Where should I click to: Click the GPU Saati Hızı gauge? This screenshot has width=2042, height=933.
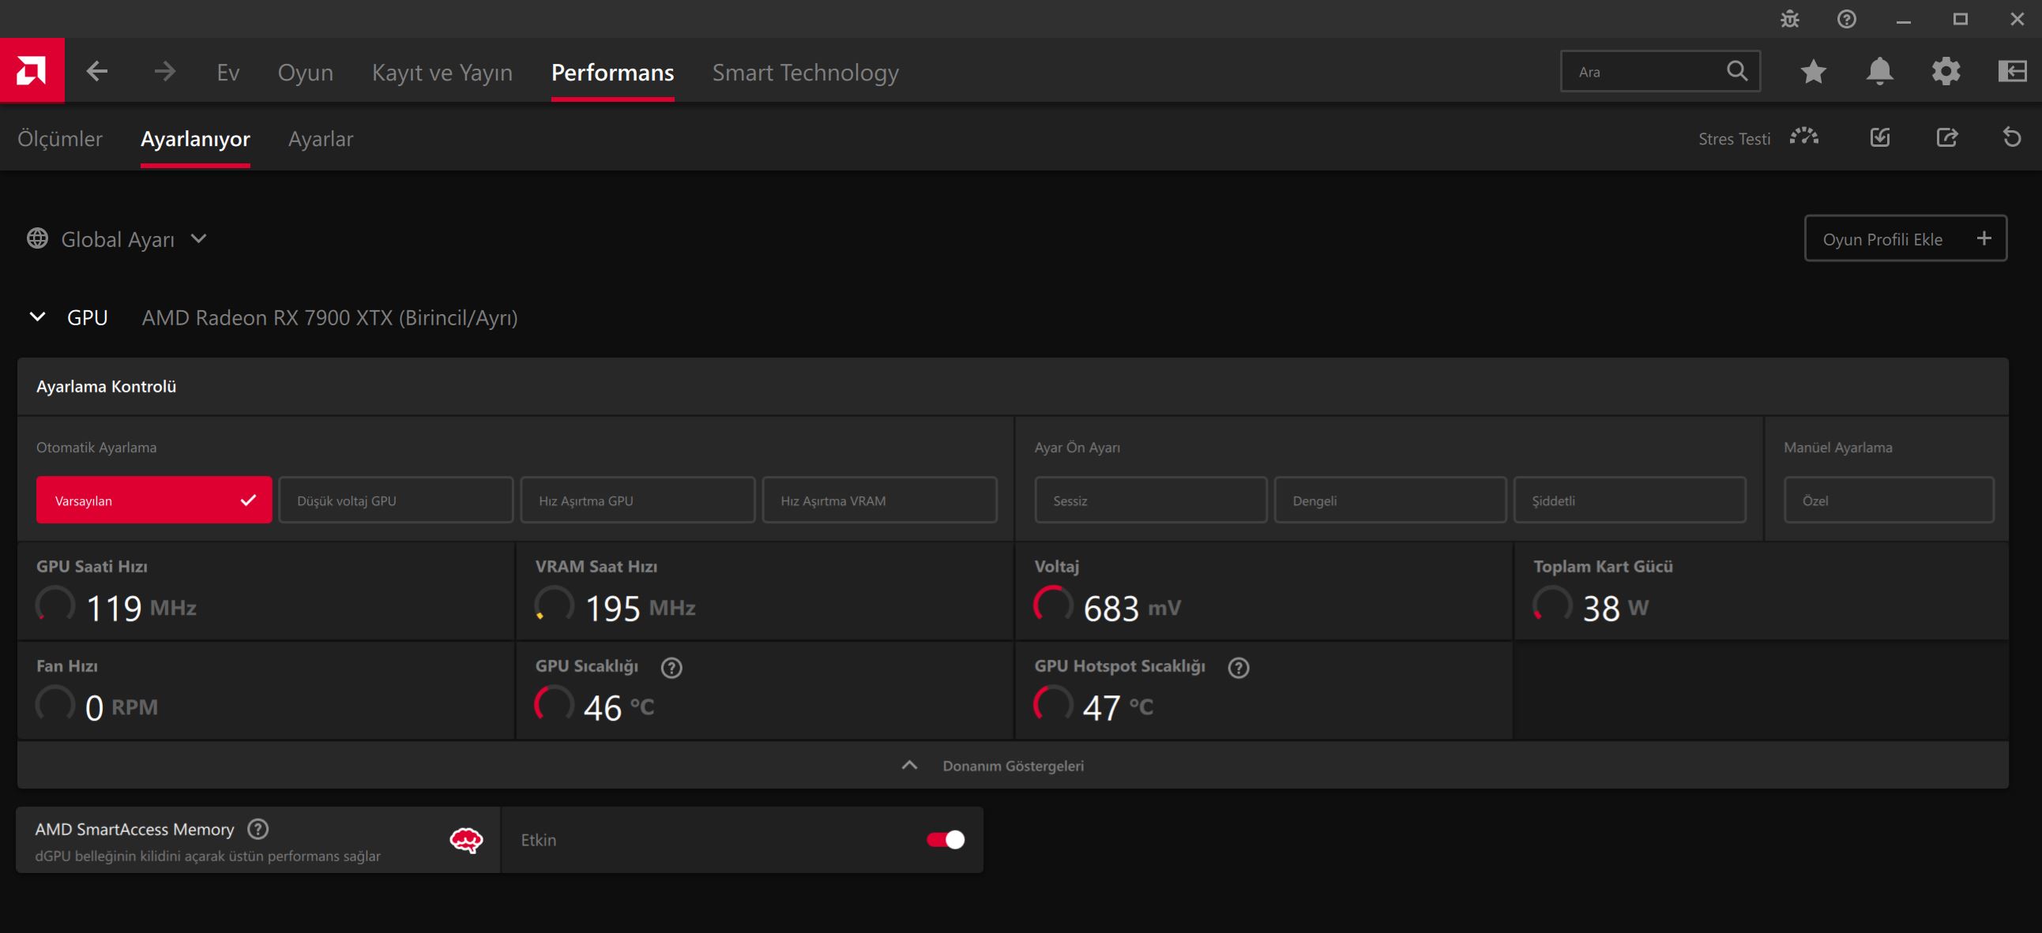[55, 605]
